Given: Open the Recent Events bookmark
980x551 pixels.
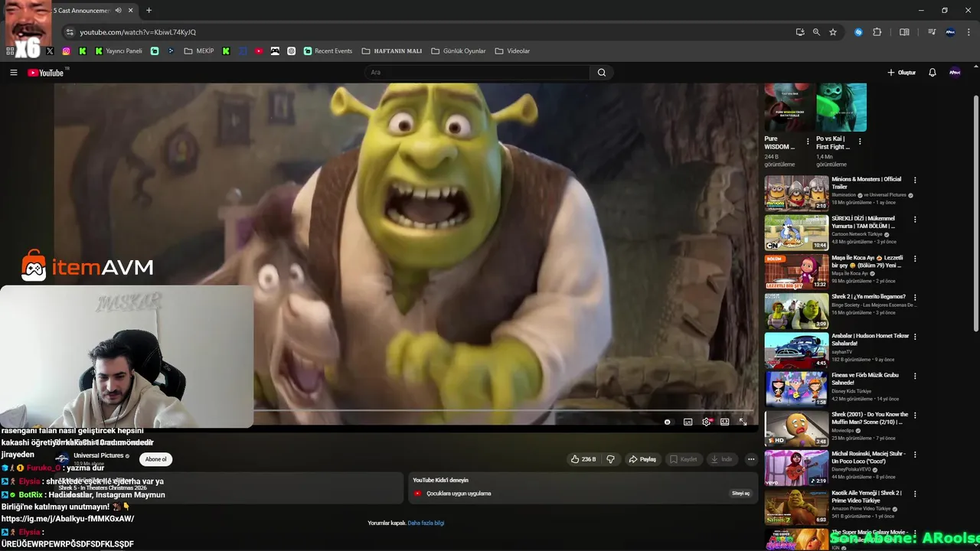Looking at the screenshot, I should click(328, 51).
